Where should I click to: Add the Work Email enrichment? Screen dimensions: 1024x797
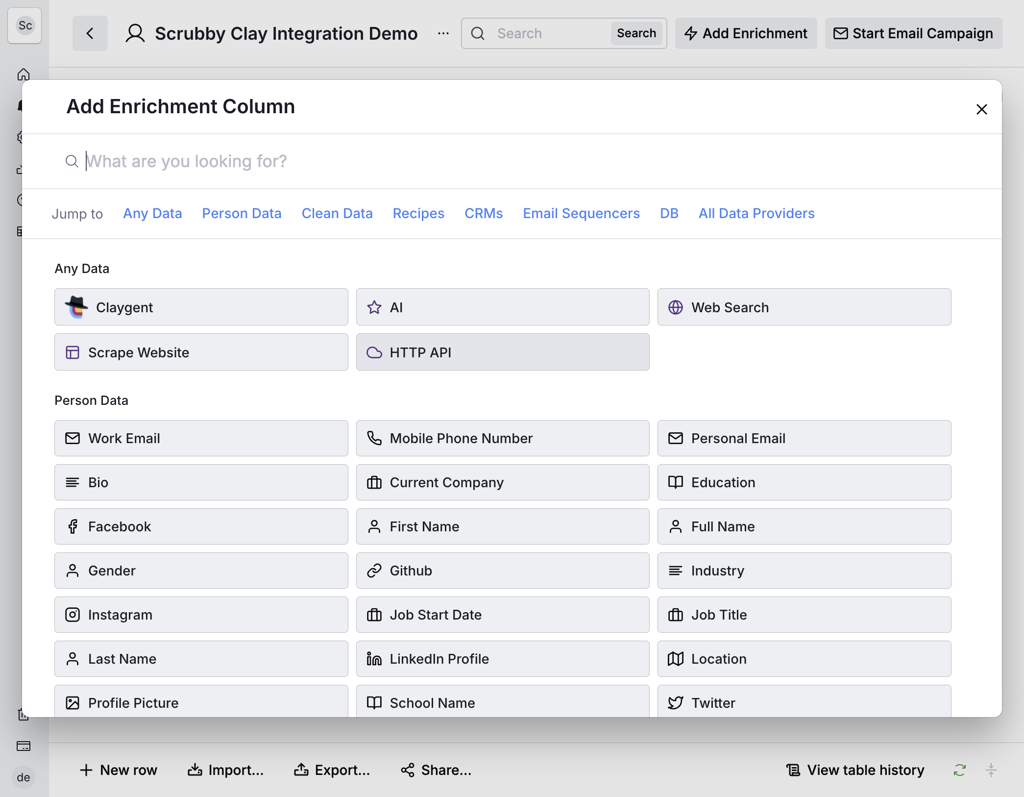pos(201,438)
